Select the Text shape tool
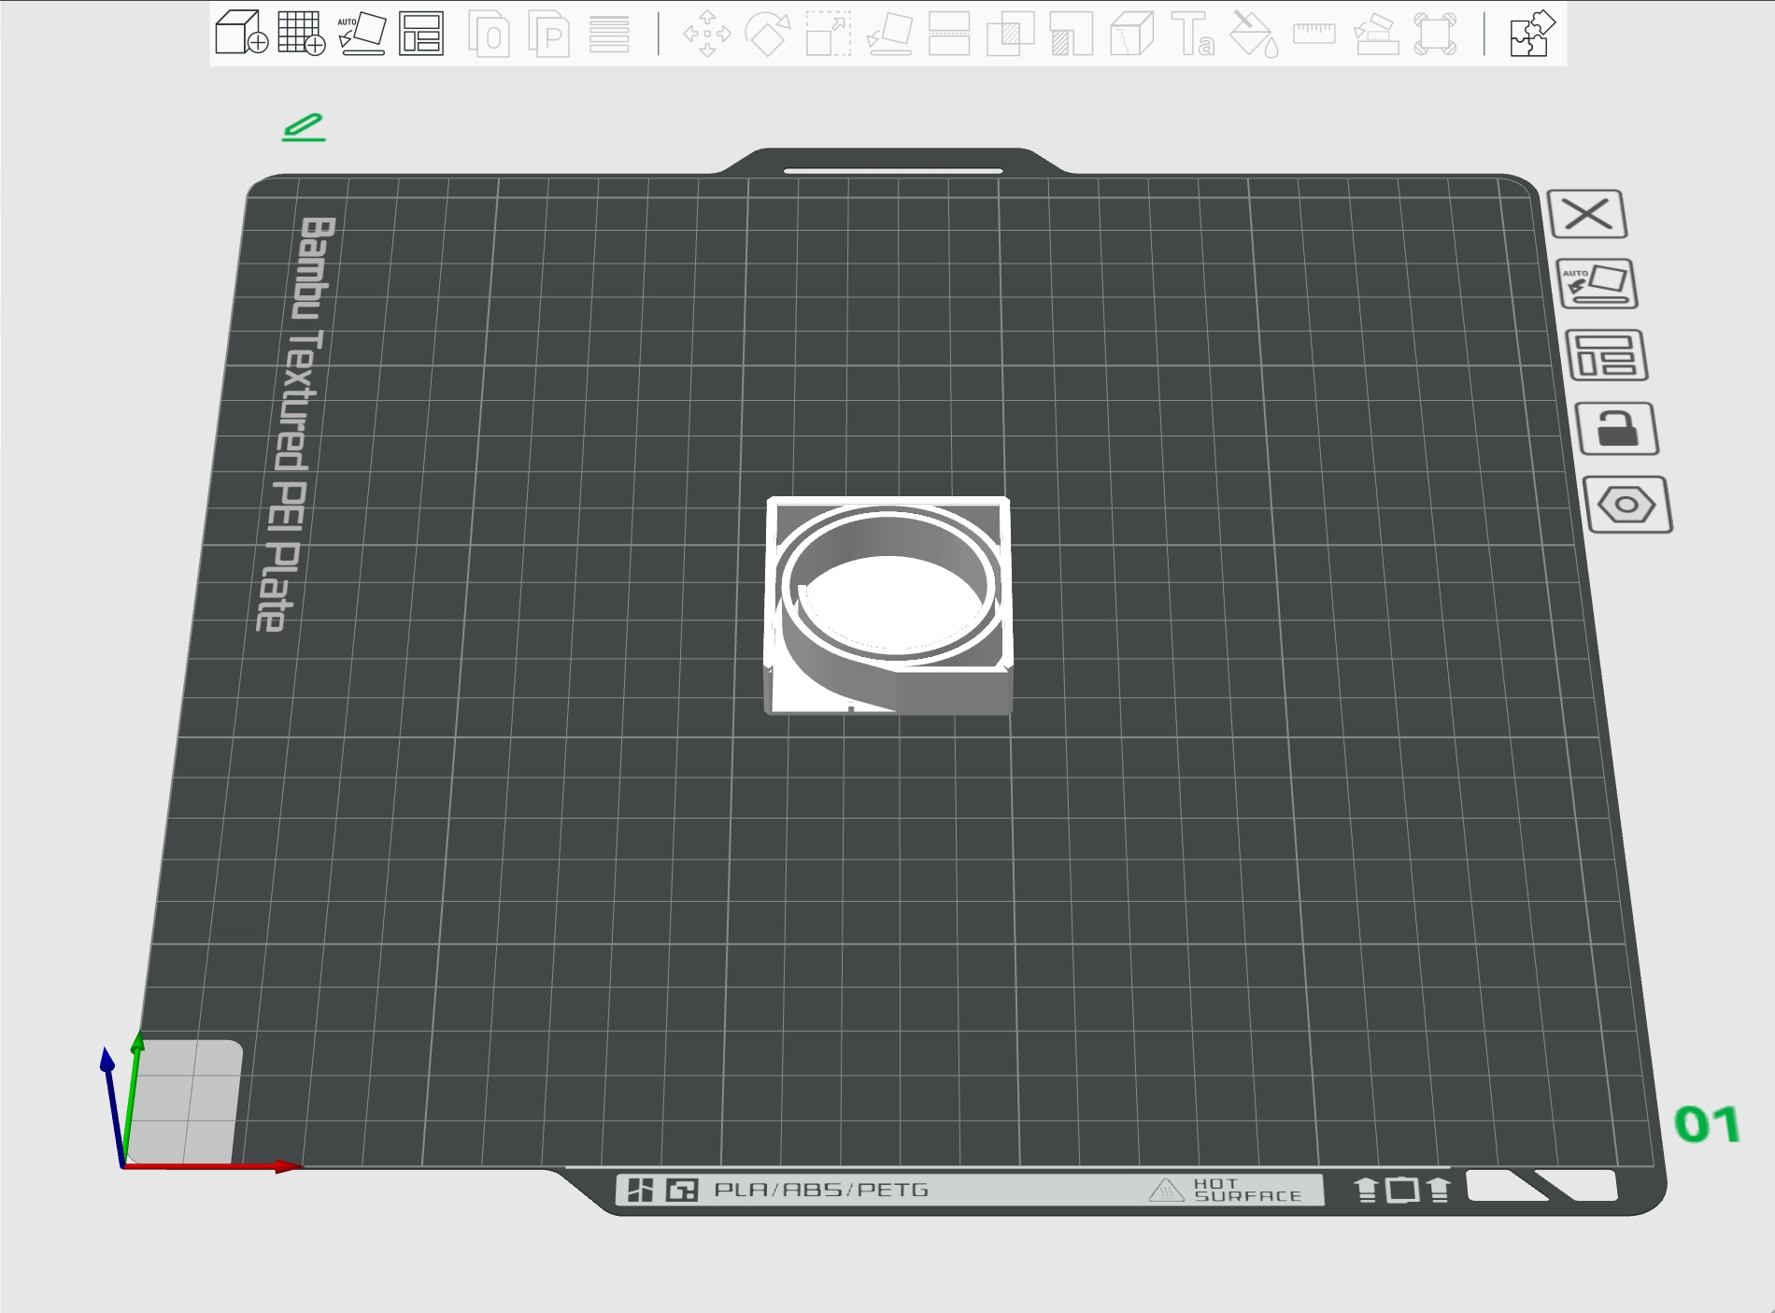The height and width of the screenshot is (1313, 1775). click(1193, 34)
